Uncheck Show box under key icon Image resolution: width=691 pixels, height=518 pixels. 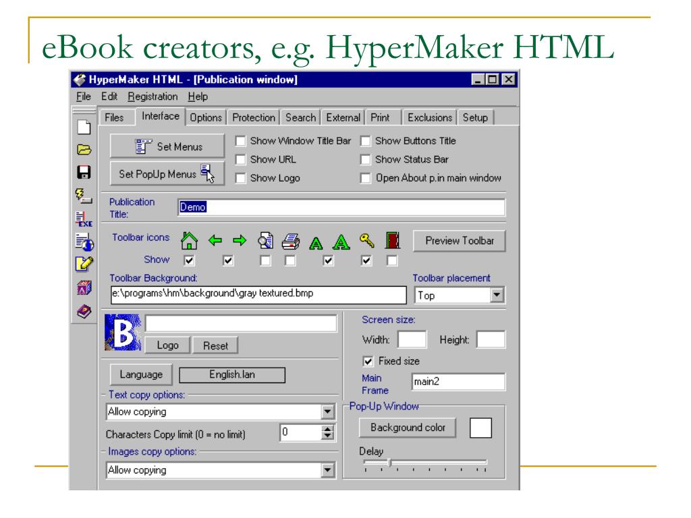click(x=366, y=260)
